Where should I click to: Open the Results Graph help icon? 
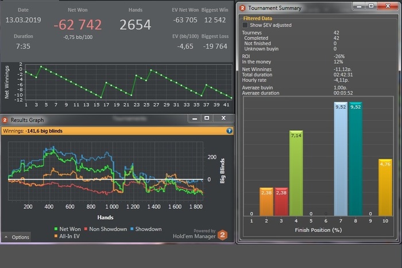229,131
